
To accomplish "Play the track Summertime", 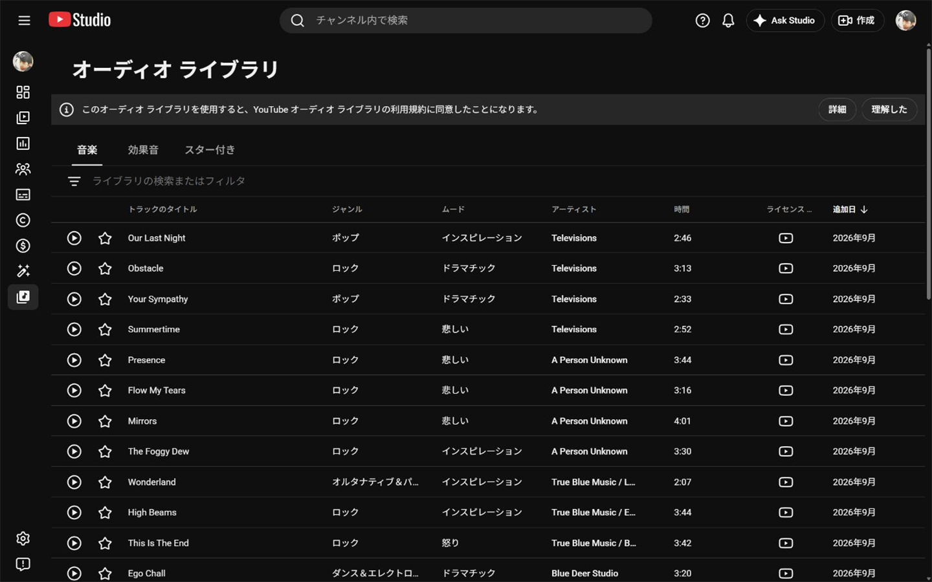I will (x=74, y=329).
